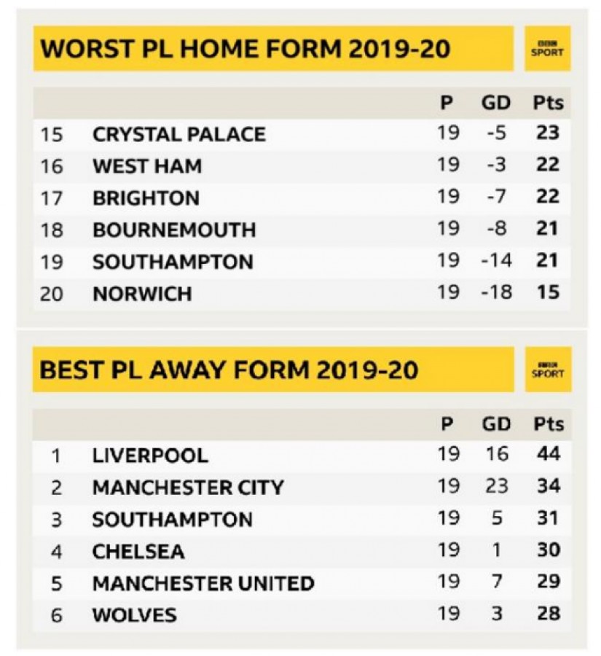Click Southampton in the best away form table
This screenshot has width=601, height=656.
(173, 520)
